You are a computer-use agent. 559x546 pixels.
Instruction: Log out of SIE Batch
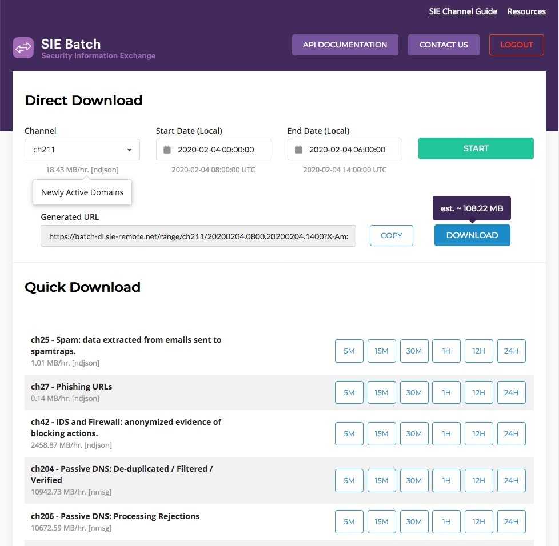pos(516,45)
